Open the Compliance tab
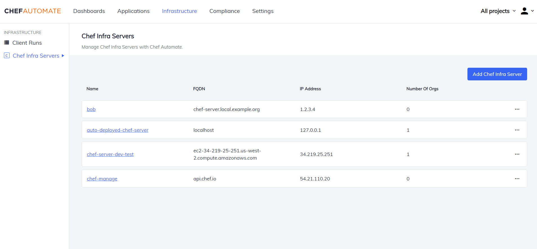537x249 pixels. (224, 11)
